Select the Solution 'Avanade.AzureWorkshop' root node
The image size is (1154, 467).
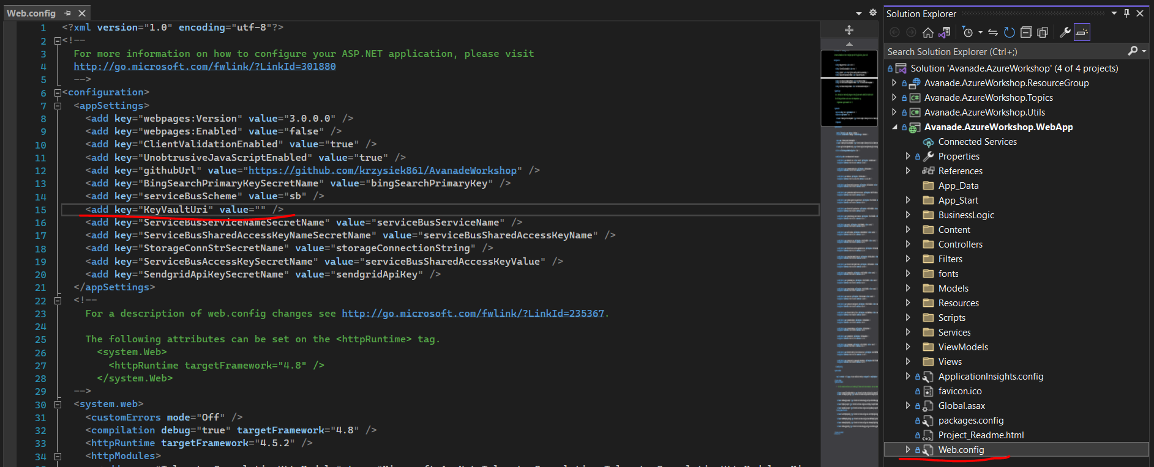coord(1014,68)
